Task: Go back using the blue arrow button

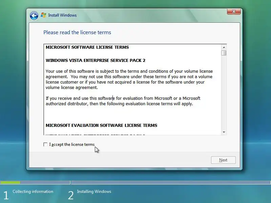Action: (x=34, y=16)
